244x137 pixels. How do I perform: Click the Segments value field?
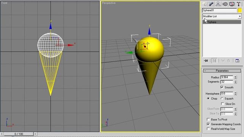(x=227, y=82)
